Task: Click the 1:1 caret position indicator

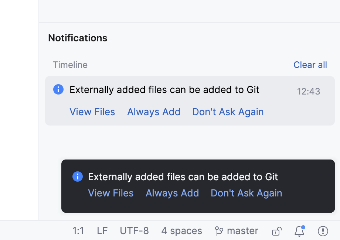Action: click(78, 231)
